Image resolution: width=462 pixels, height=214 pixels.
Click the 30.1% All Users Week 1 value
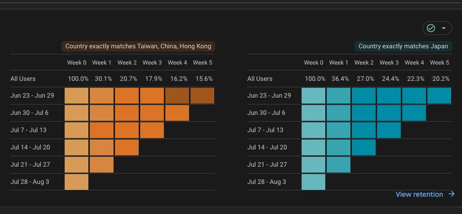click(x=102, y=78)
